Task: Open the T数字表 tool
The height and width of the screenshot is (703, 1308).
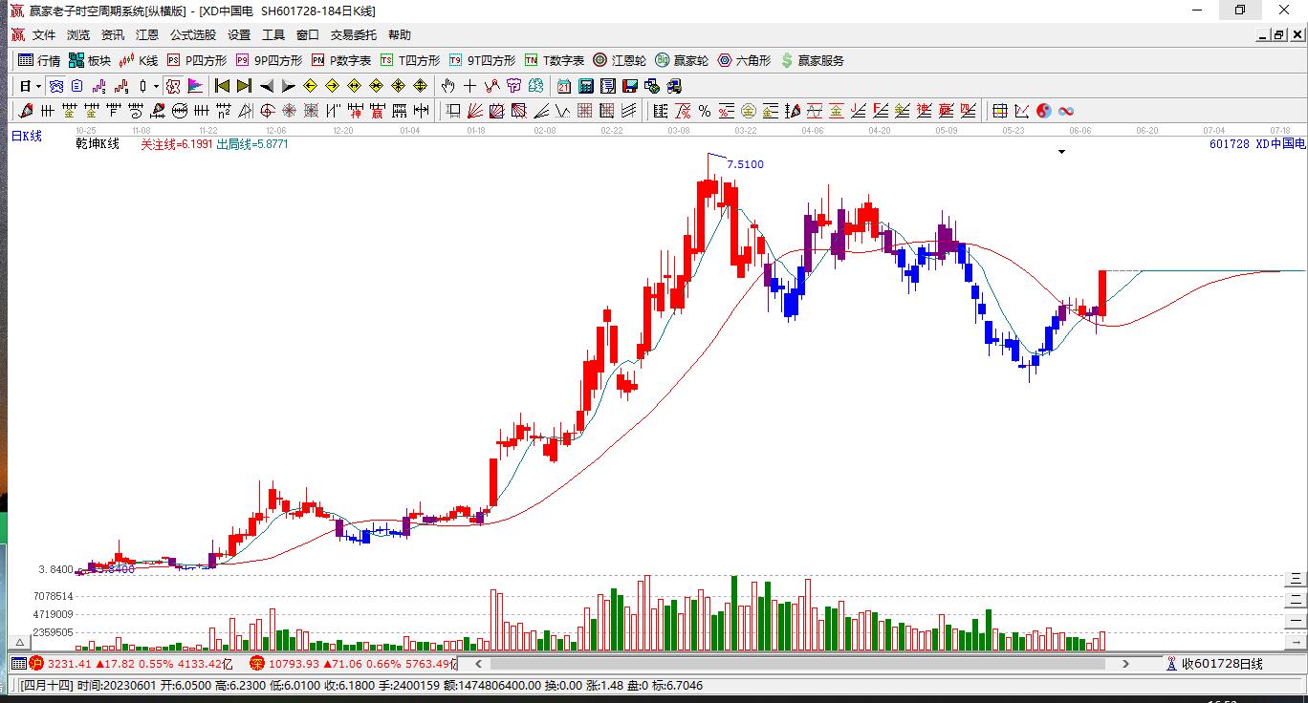Action: (555, 60)
